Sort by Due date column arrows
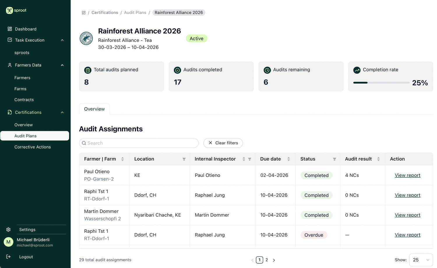 [289, 159]
